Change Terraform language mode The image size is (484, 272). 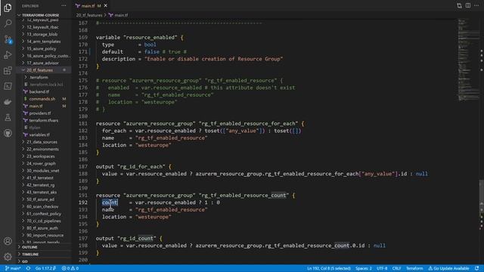[414, 268]
